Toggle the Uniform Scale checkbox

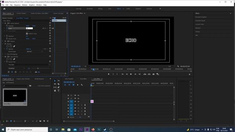27,33
